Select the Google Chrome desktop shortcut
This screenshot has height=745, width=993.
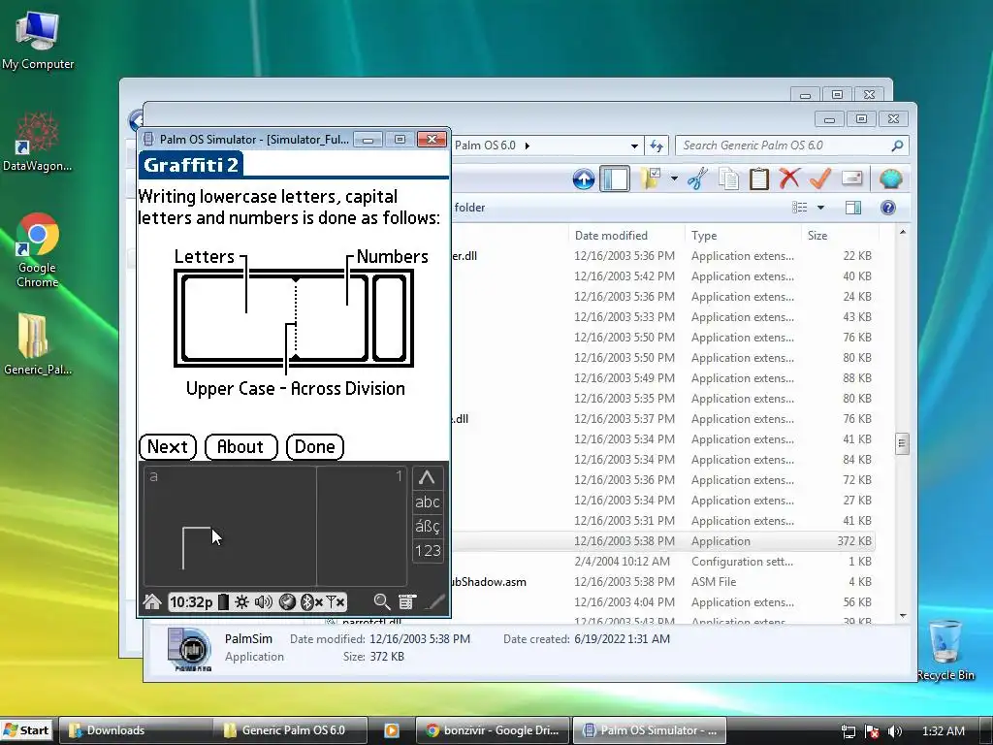[37, 250]
